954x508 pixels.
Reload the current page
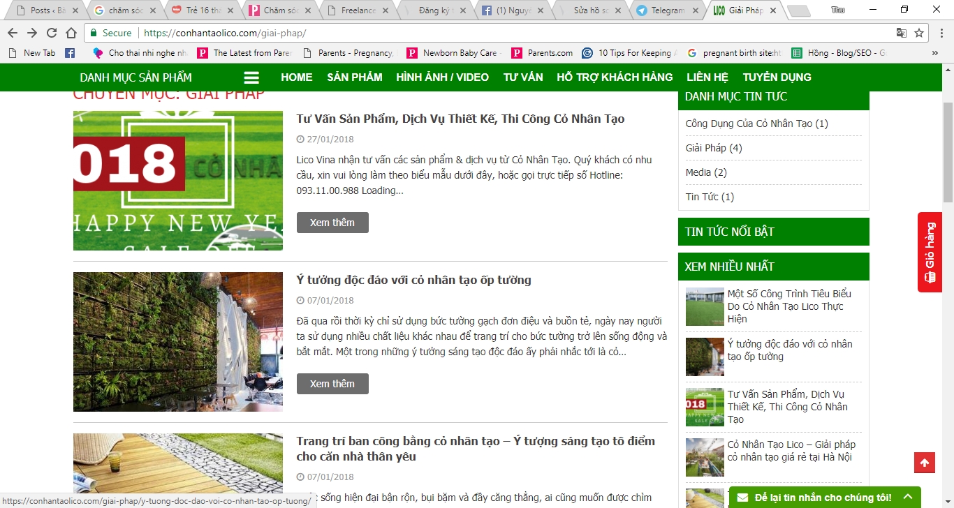click(52, 33)
